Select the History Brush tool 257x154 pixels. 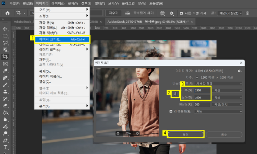[5, 99]
